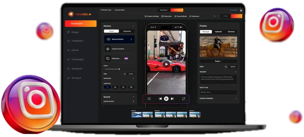304x137 pixels.
Task: Click the redo arrow icon
Action: 218,16
